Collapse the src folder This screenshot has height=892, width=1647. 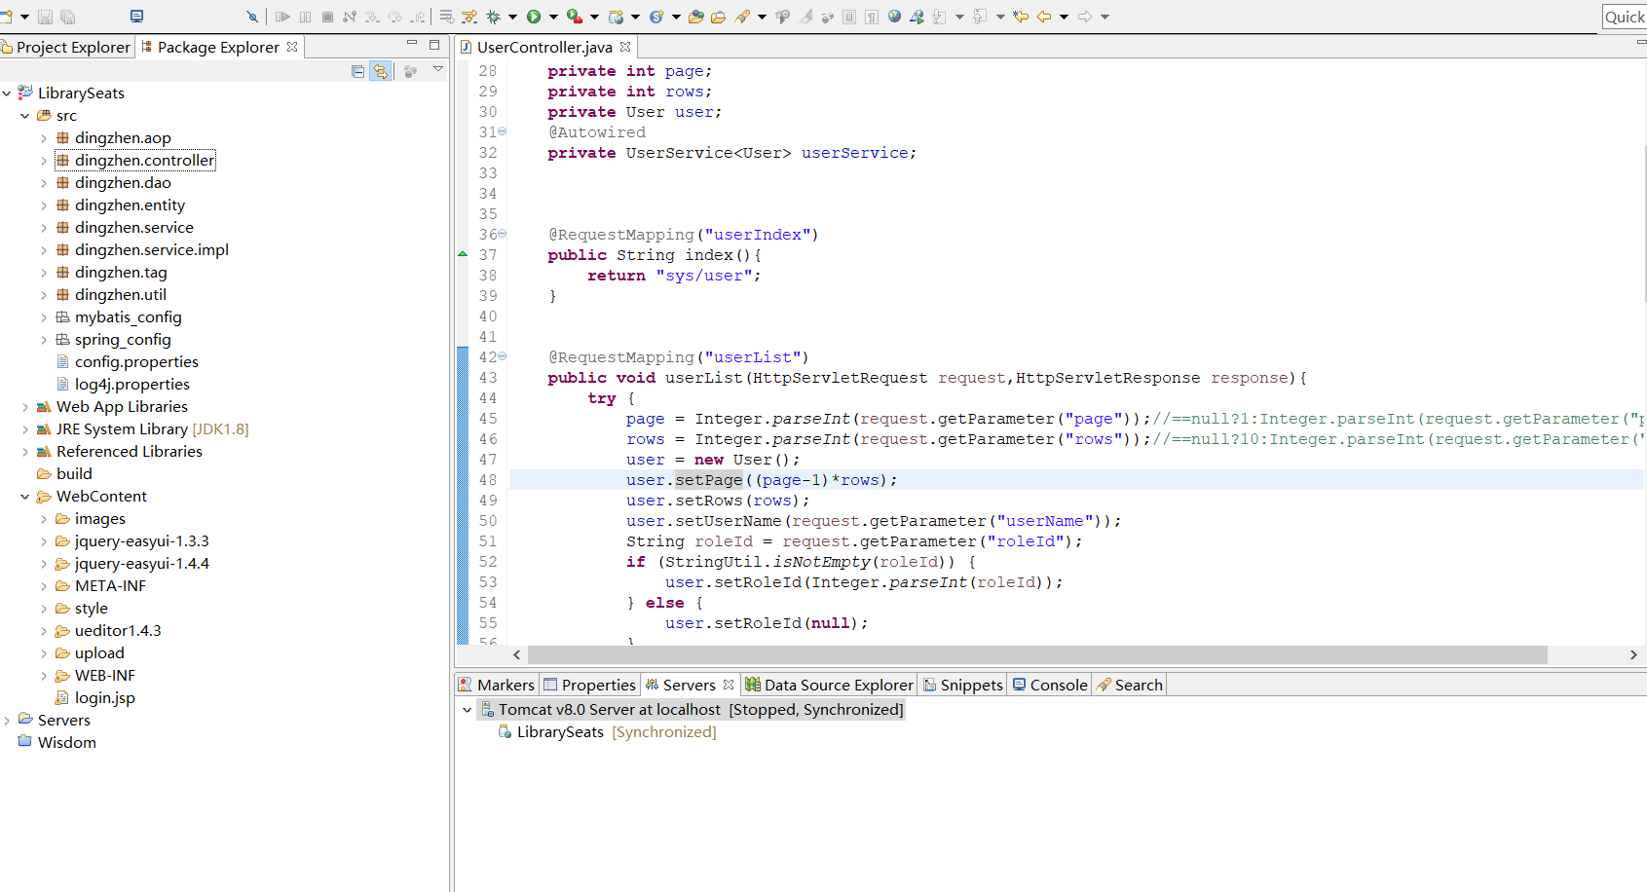[x=25, y=116]
